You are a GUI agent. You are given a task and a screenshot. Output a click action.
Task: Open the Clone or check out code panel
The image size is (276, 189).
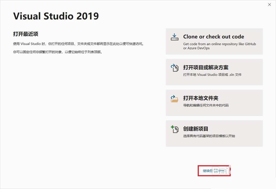(x=214, y=41)
